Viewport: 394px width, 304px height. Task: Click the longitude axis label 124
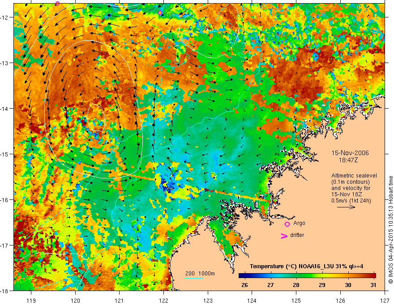point(252,300)
